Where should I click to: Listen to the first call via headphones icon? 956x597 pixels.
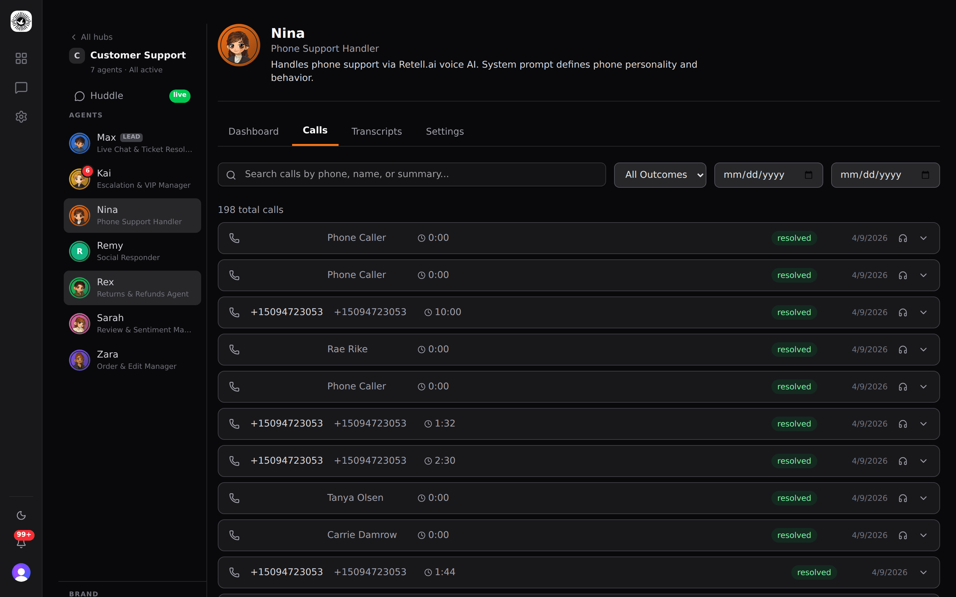pyautogui.click(x=903, y=238)
